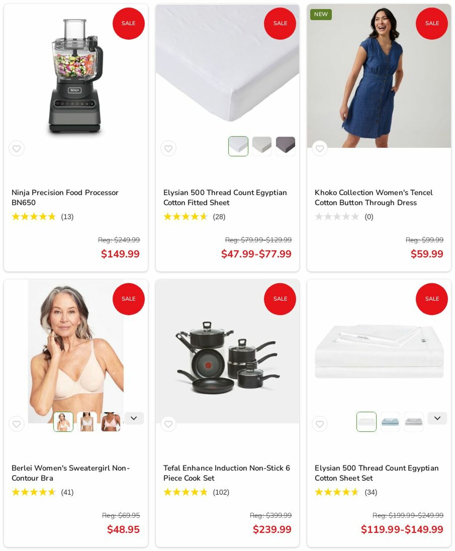This screenshot has width=455, height=551.
Task: Pick charcoal fitted sheet colour swatch
Action: coord(285,146)
